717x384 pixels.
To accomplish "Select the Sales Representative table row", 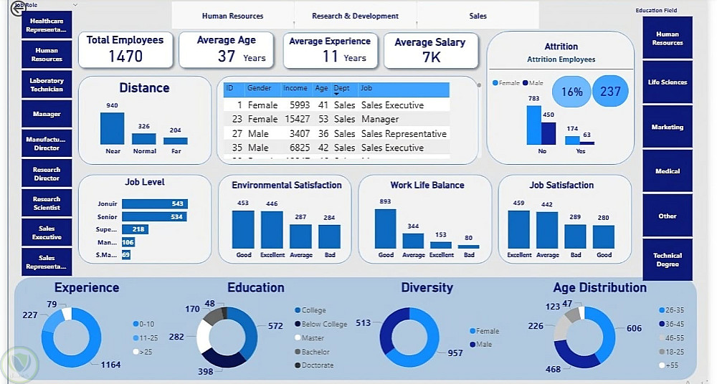I will (x=336, y=133).
